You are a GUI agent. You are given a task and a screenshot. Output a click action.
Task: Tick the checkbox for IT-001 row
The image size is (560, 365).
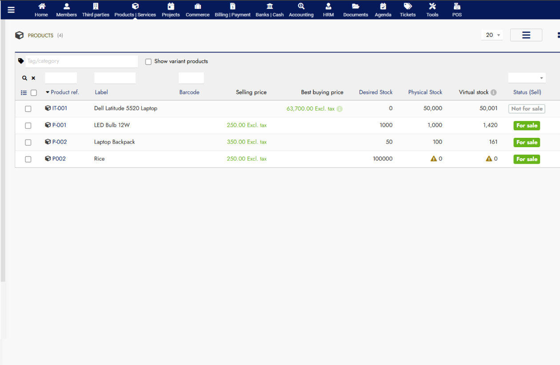pos(28,109)
